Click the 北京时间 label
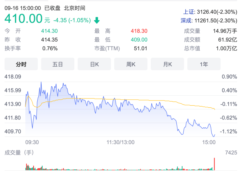Viewport: 243px width, 174px height. coord(74,8)
